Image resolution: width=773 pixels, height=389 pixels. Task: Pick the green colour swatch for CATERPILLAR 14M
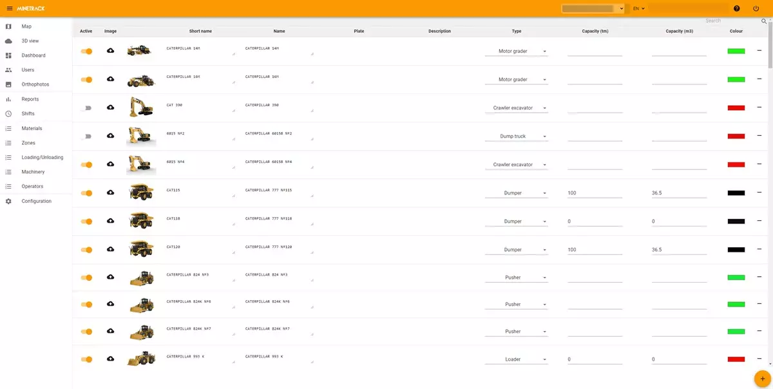pos(736,51)
